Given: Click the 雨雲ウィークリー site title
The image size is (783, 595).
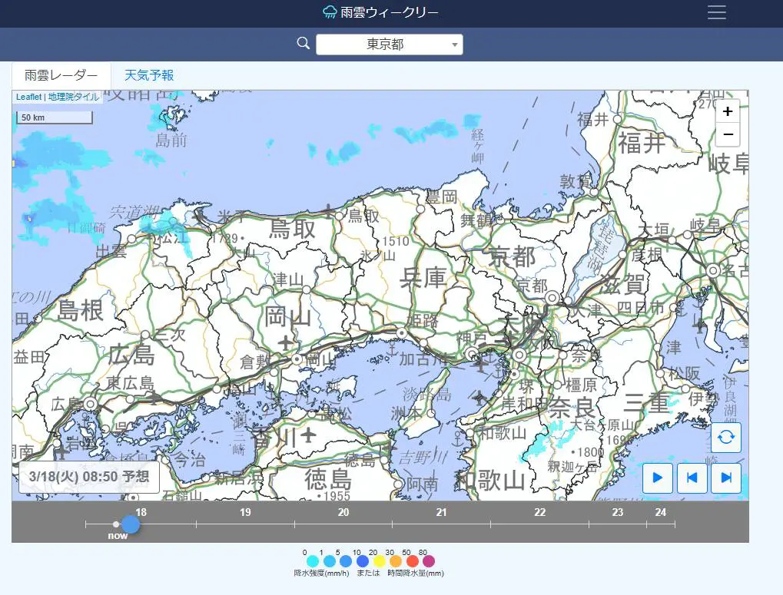Looking at the screenshot, I should pos(390,12).
